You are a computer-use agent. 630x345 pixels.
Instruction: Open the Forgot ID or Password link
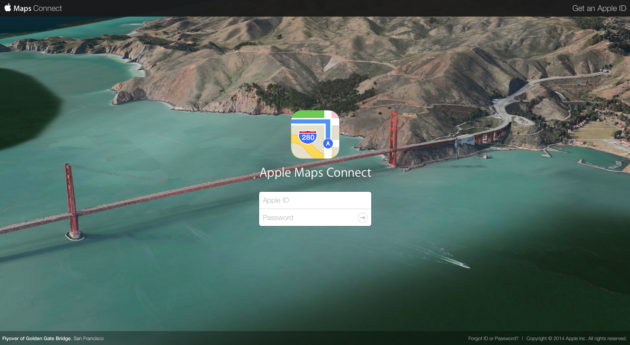[x=493, y=339]
